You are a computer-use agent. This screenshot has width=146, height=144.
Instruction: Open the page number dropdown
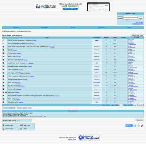(121, 105)
